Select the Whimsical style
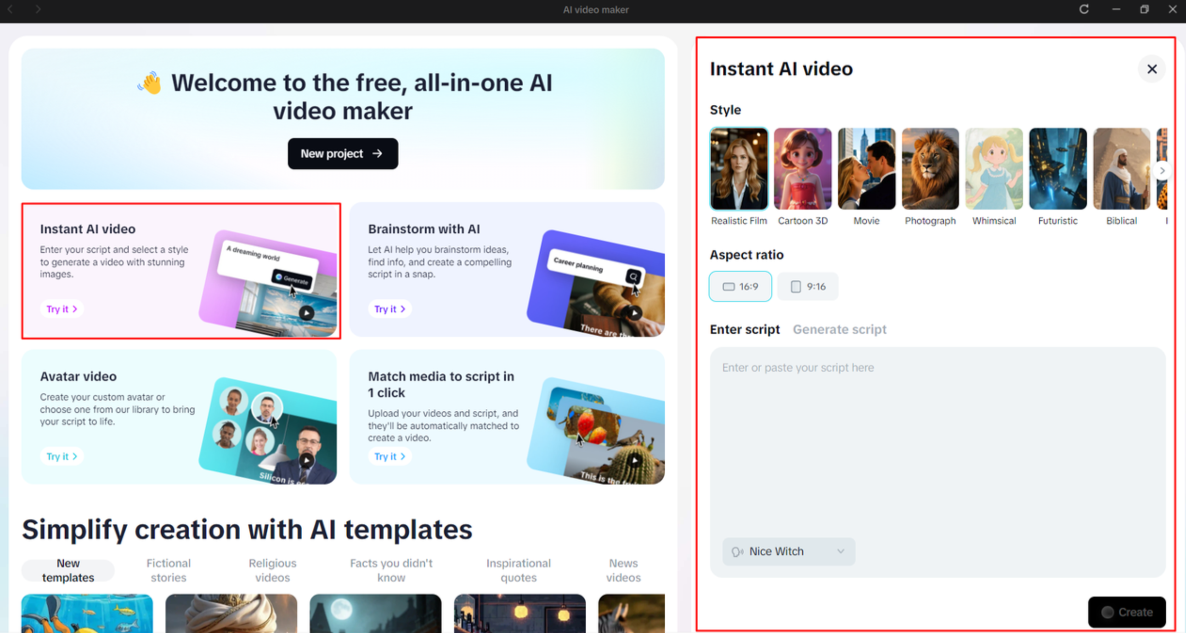This screenshot has height=633, width=1186. click(993, 169)
